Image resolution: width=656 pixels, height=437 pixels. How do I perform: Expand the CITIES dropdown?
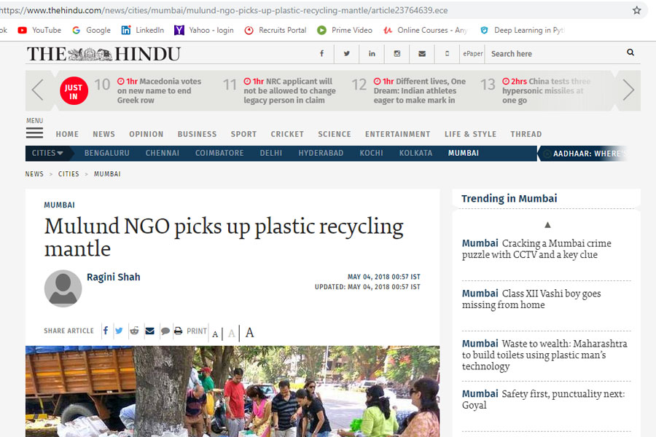click(x=47, y=153)
